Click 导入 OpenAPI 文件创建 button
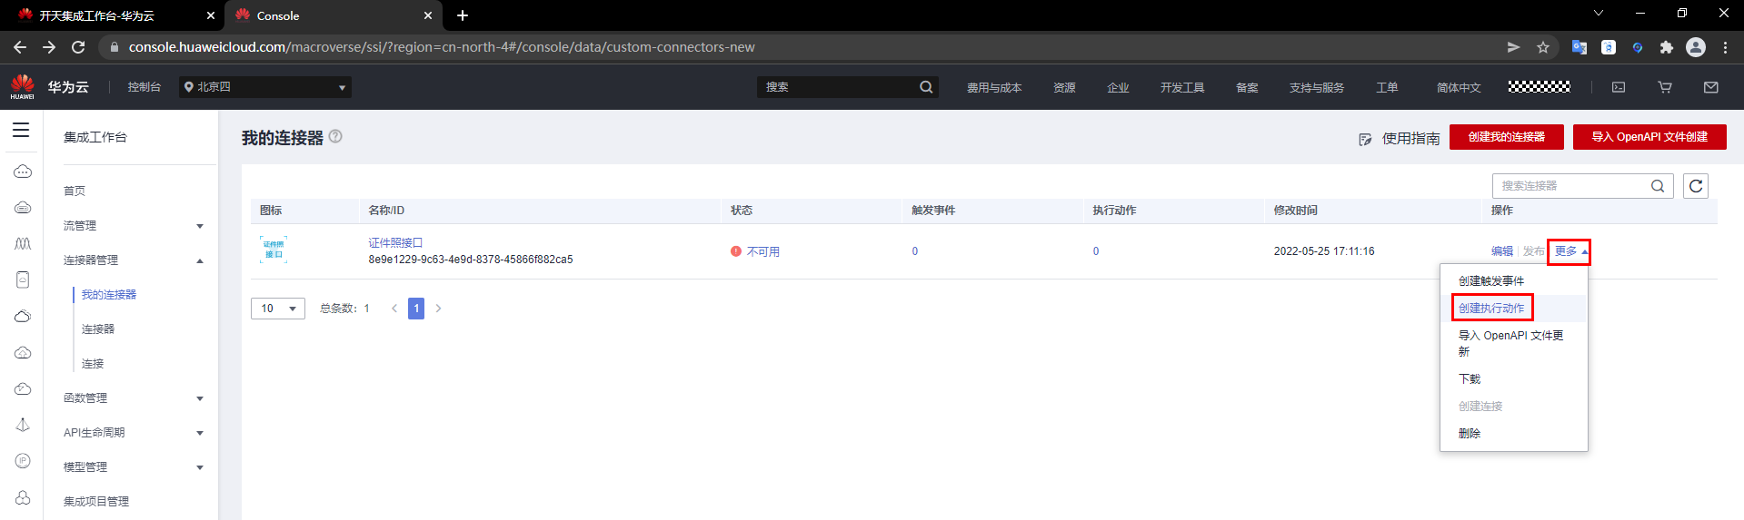Image resolution: width=1744 pixels, height=520 pixels. (1649, 137)
